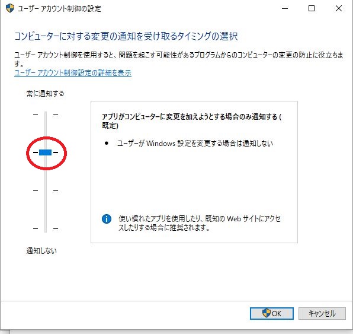Close the window with the X button
The image size is (353, 334).
pyautogui.click(x=339, y=8)
